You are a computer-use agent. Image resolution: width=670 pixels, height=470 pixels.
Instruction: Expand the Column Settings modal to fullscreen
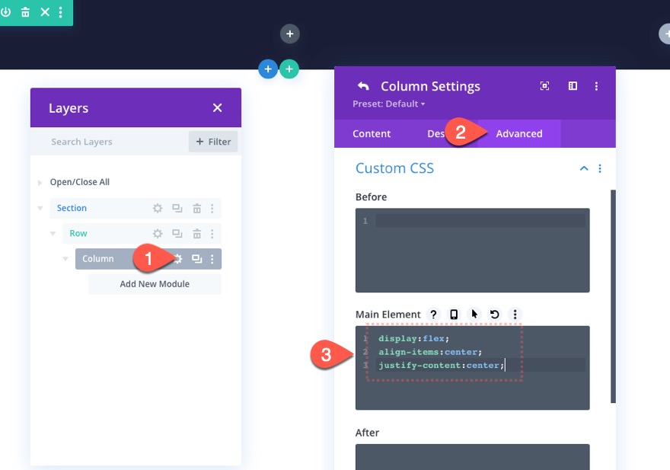[x=544, y=86]
